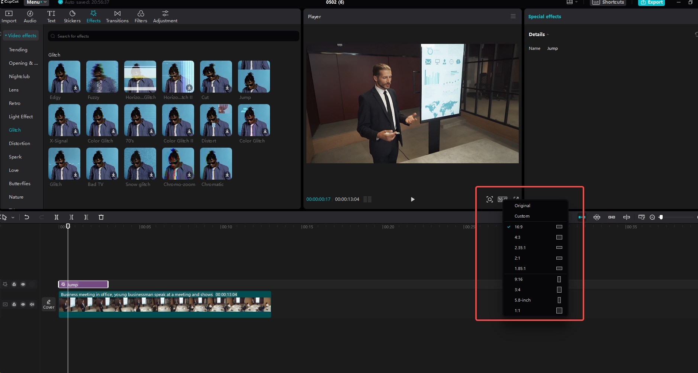Open the Player panel hamburger menu

pos(513,16)
